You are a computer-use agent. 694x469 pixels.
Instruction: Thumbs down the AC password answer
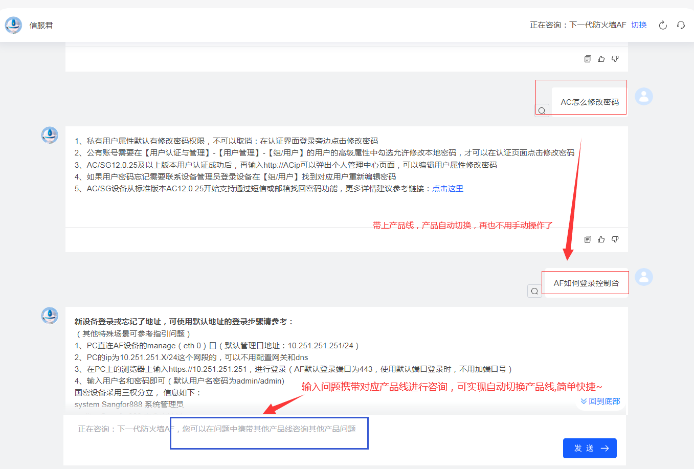click(615, 239)
